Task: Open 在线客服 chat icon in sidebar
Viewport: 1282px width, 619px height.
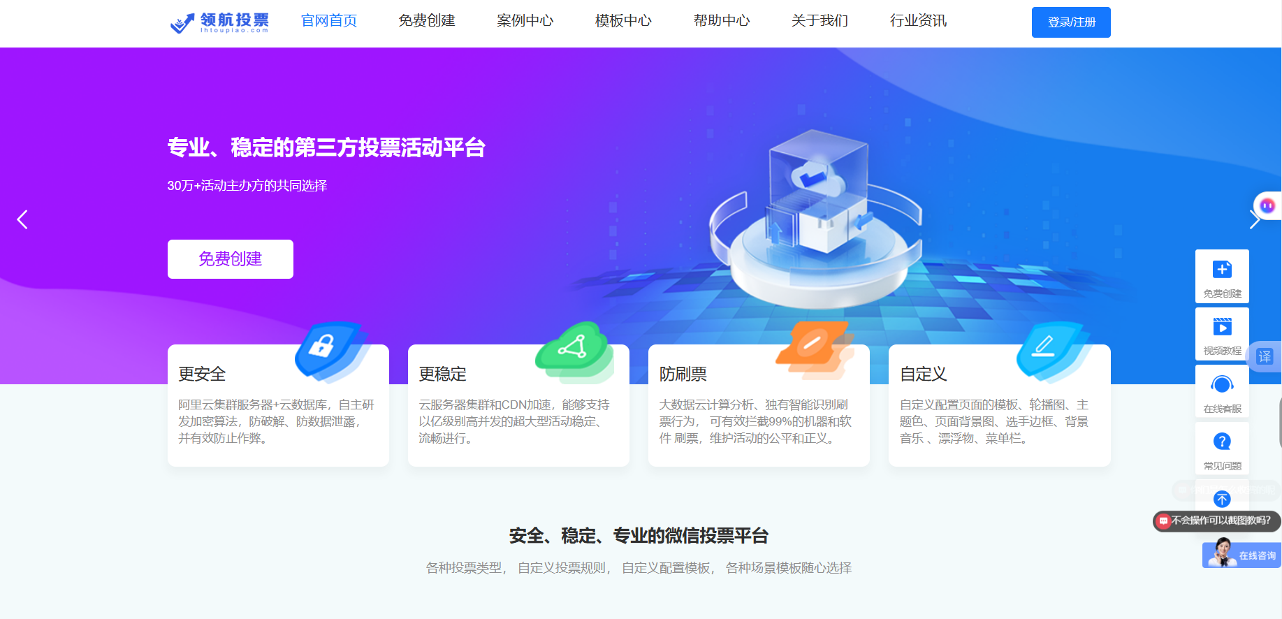Action: (1222, 384)
